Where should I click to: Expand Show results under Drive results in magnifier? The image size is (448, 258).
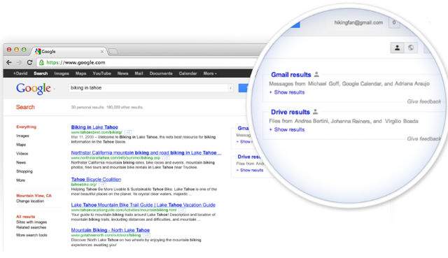click(287, 129)
